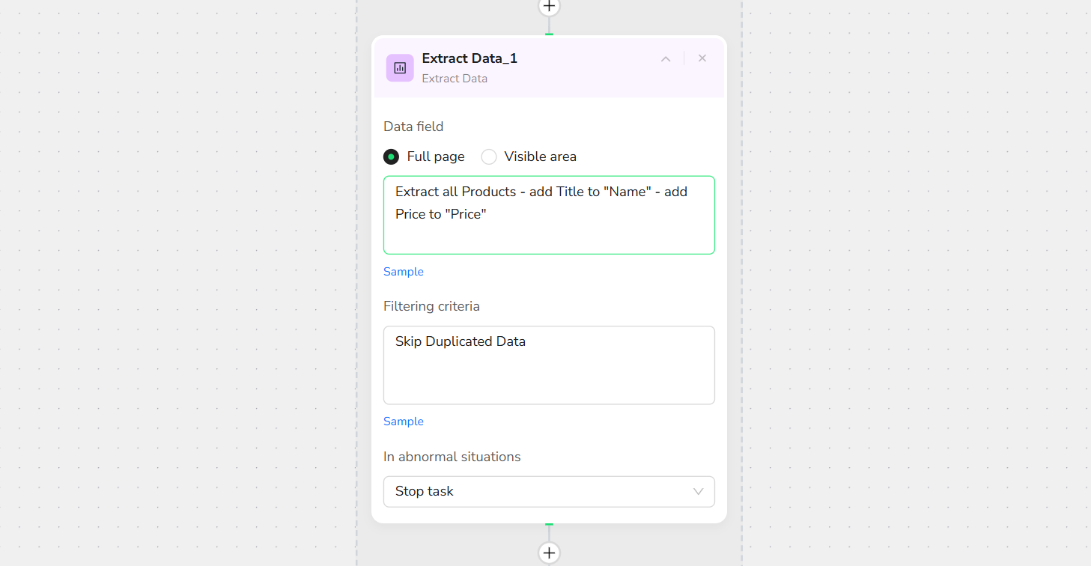Click the gray Extract Data subtitle text
This screenshot has width=1091, height=566.
(x=455, y=79)
